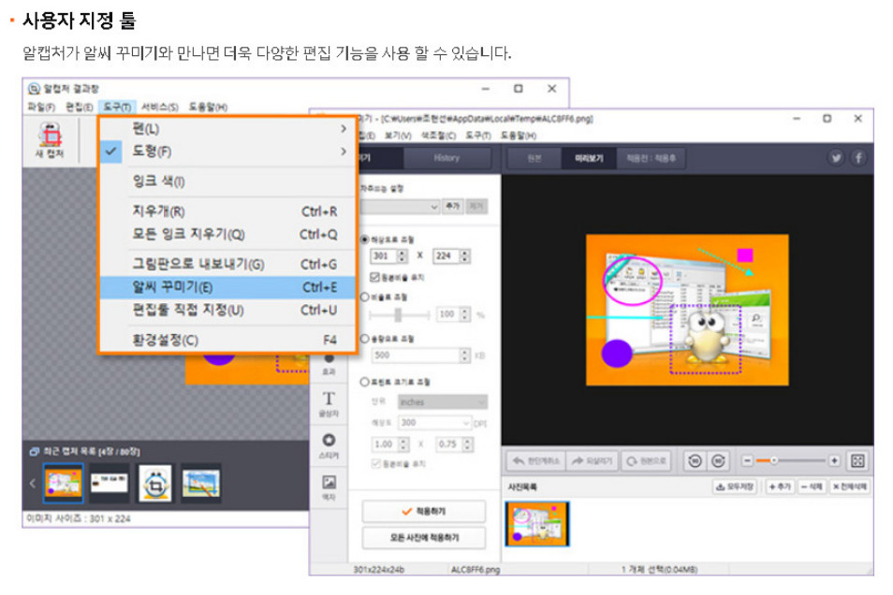Toggle keep original ratio checkbox under 301 x 224

374,277
